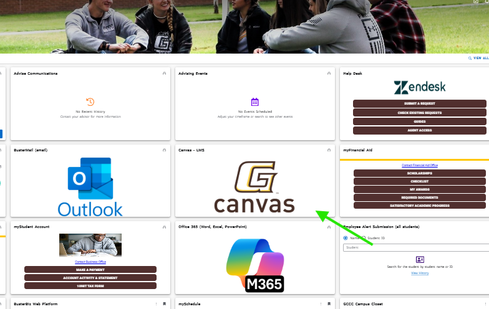Click Submit a Request button
Viewport: 489px width, 309px height.
(419, 103)
